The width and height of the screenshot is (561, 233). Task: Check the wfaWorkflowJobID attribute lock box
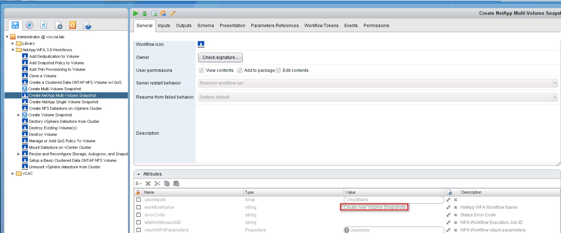coord(138,223)
